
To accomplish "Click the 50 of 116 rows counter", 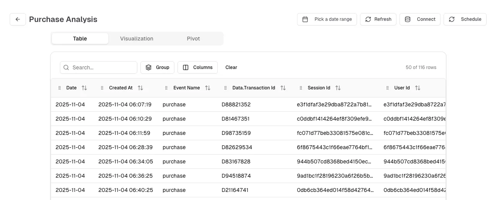I will [x=421, y=67].
